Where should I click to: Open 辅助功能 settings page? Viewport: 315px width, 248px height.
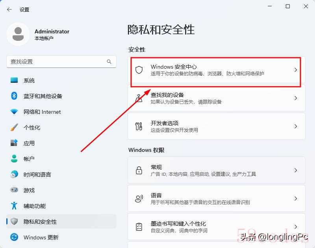61,206
